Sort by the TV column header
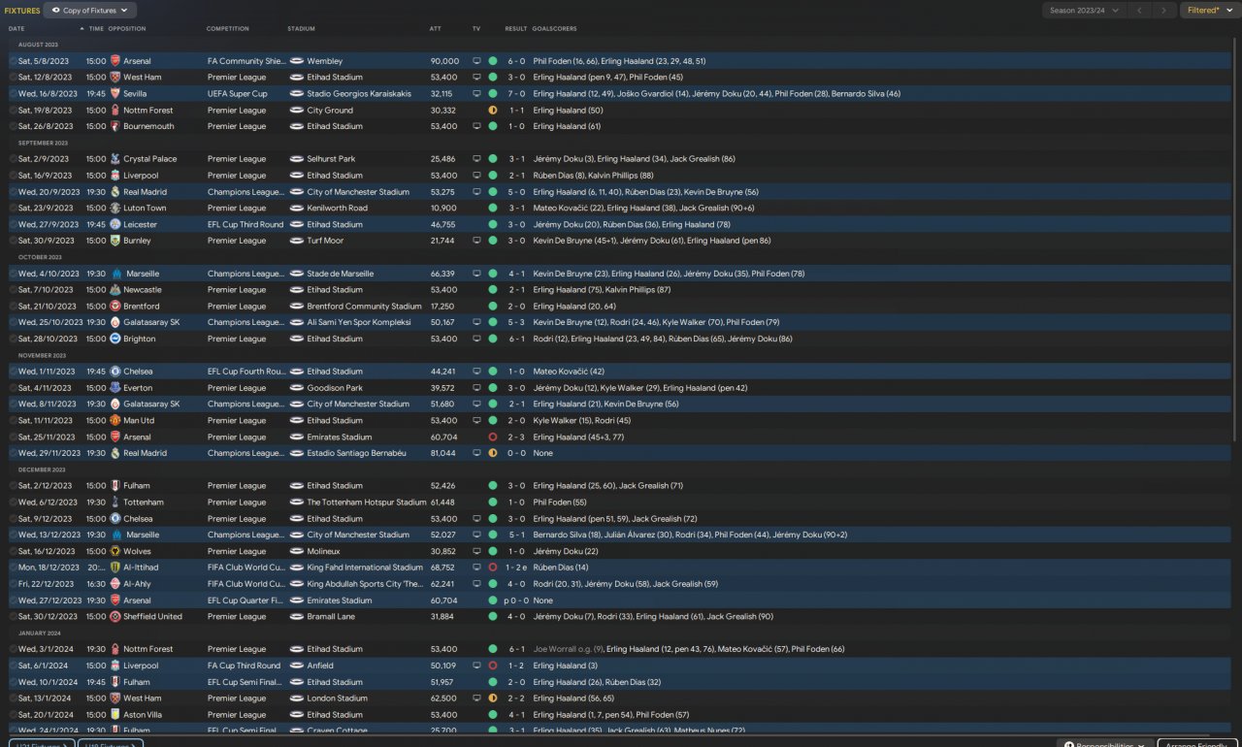 (x=476, y=29)
